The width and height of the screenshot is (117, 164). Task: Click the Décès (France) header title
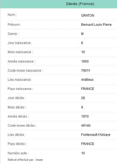point(80,4)
